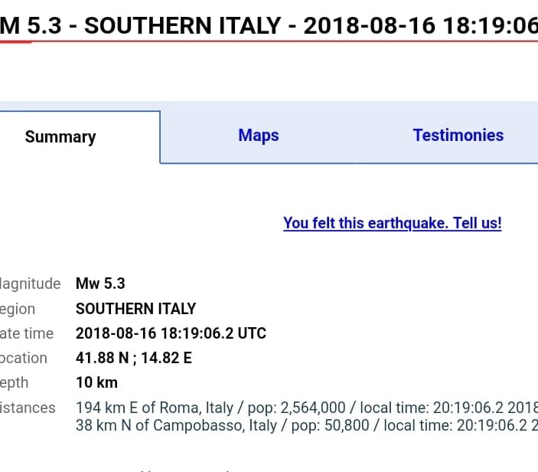Click the Depth row label

point(17,382)
